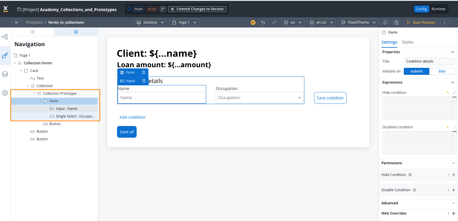The height and width of the screenshot is (221, 458).
Task: Set Validate on to submit
Action: point(416,71)
